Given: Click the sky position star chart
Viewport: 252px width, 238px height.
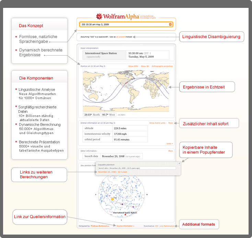Looking at the screenshot, I should pyautogui.click(x=121, y=194).
